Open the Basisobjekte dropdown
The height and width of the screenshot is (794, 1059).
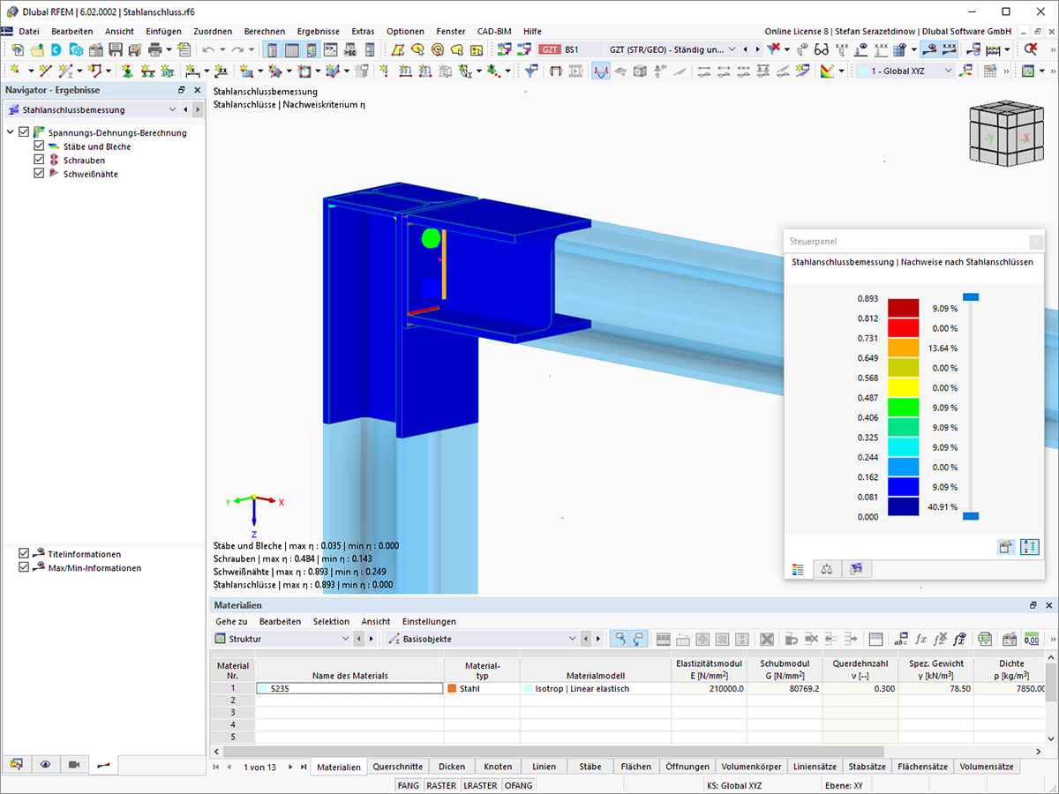(x=574, y=639)
